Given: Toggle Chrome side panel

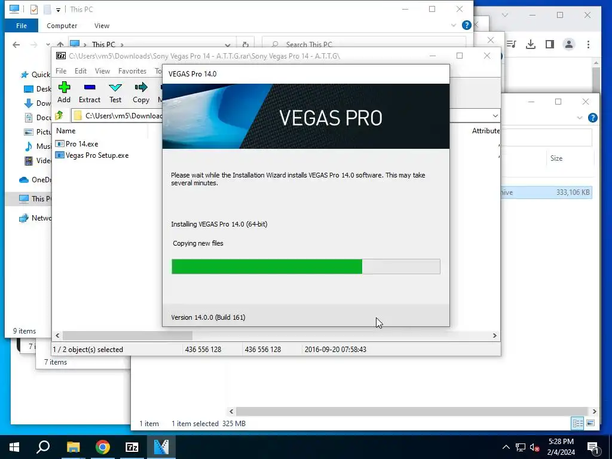Looking at the screenshot, I should [550, 44].
